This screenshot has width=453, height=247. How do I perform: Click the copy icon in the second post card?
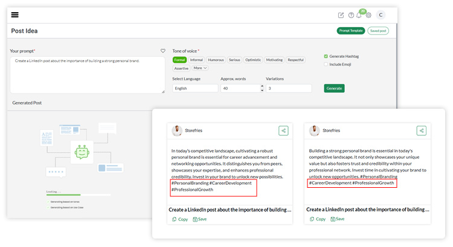312,219
